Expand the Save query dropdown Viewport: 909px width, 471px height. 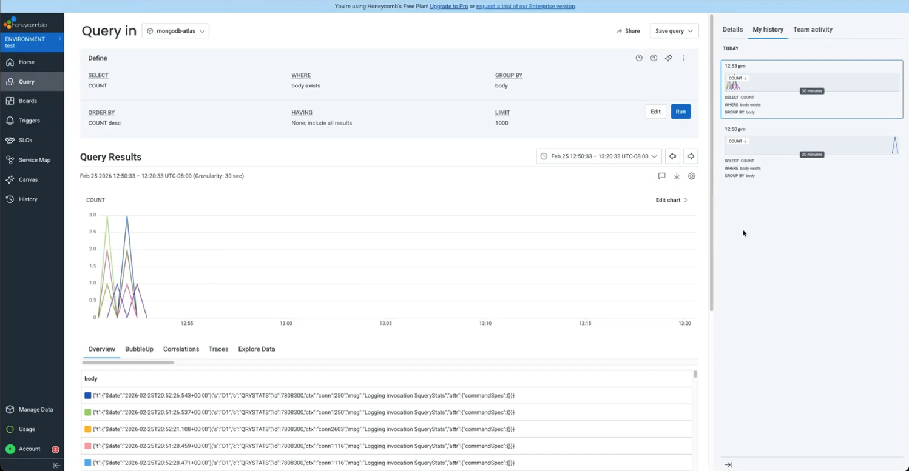click(674, 31)
